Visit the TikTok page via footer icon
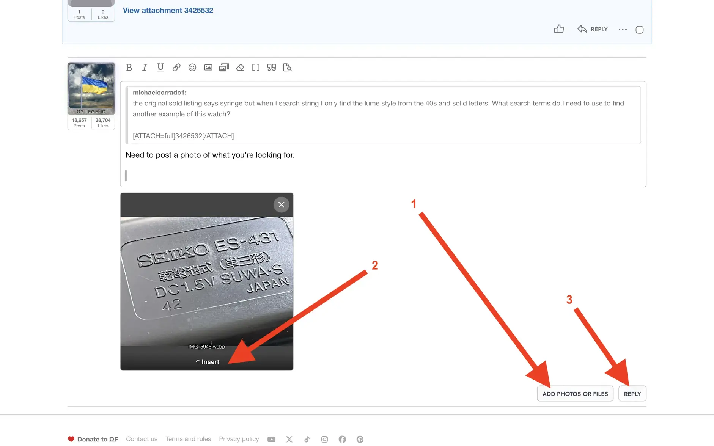Viewport: 714px width, 446px height. (x=307, y=439)
